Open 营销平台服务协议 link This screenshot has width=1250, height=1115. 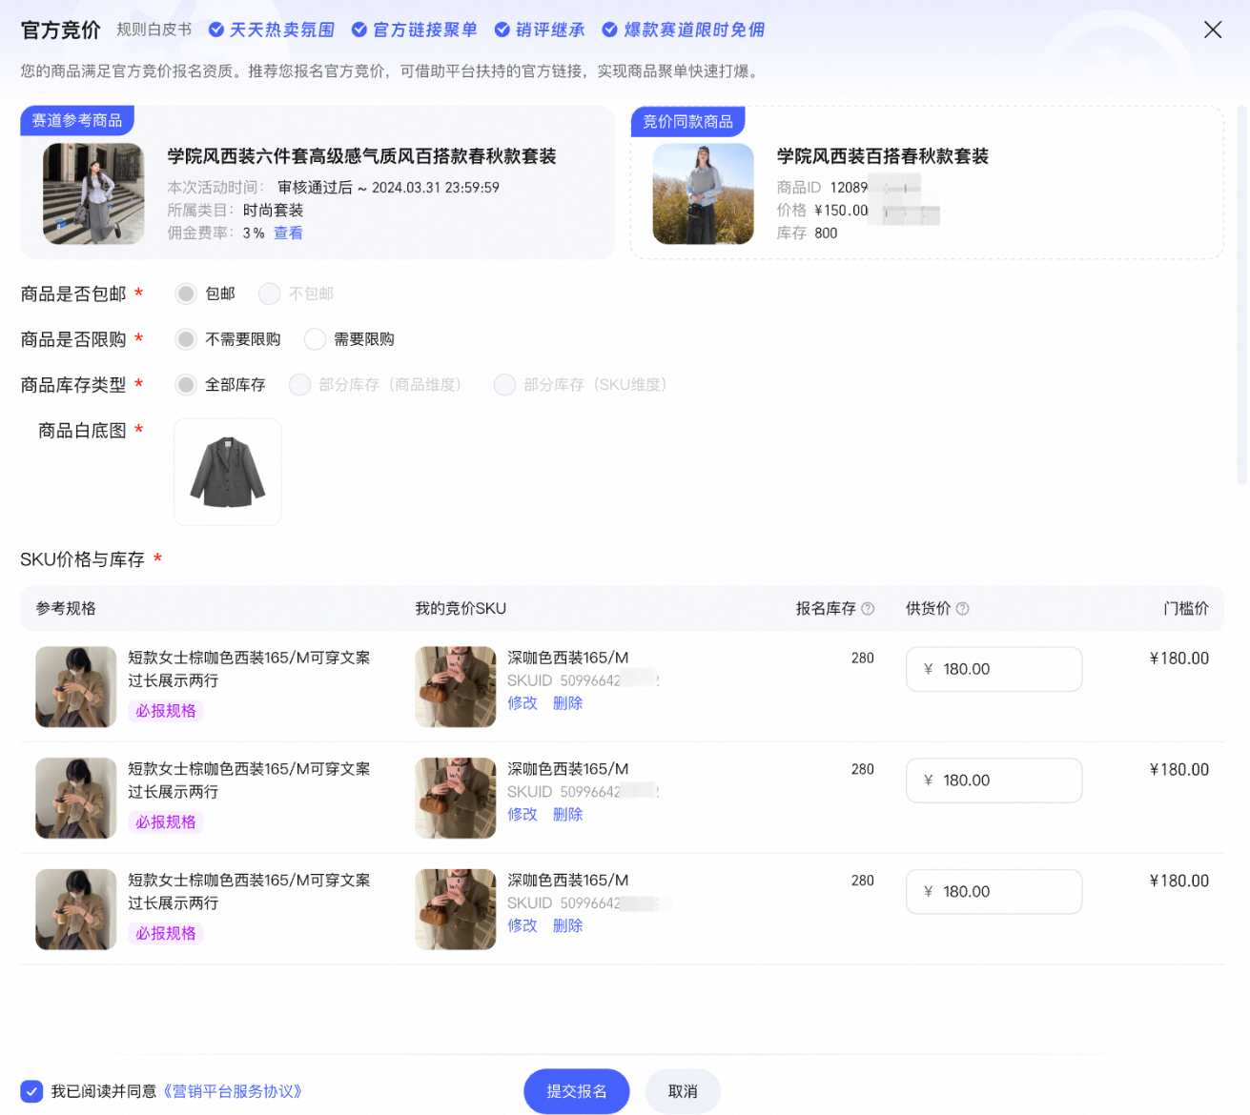(233, 1091)
